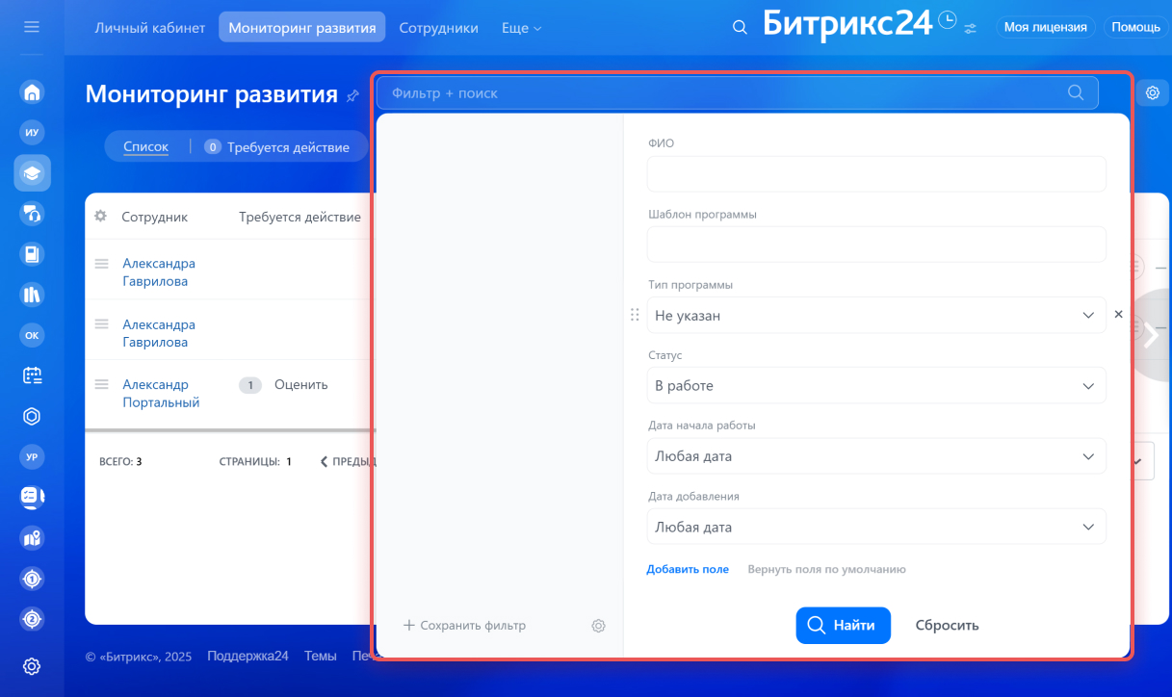Switch to the Сотрудники tab
This screenshot has width=1172, height=697.
tap(438, 28)
